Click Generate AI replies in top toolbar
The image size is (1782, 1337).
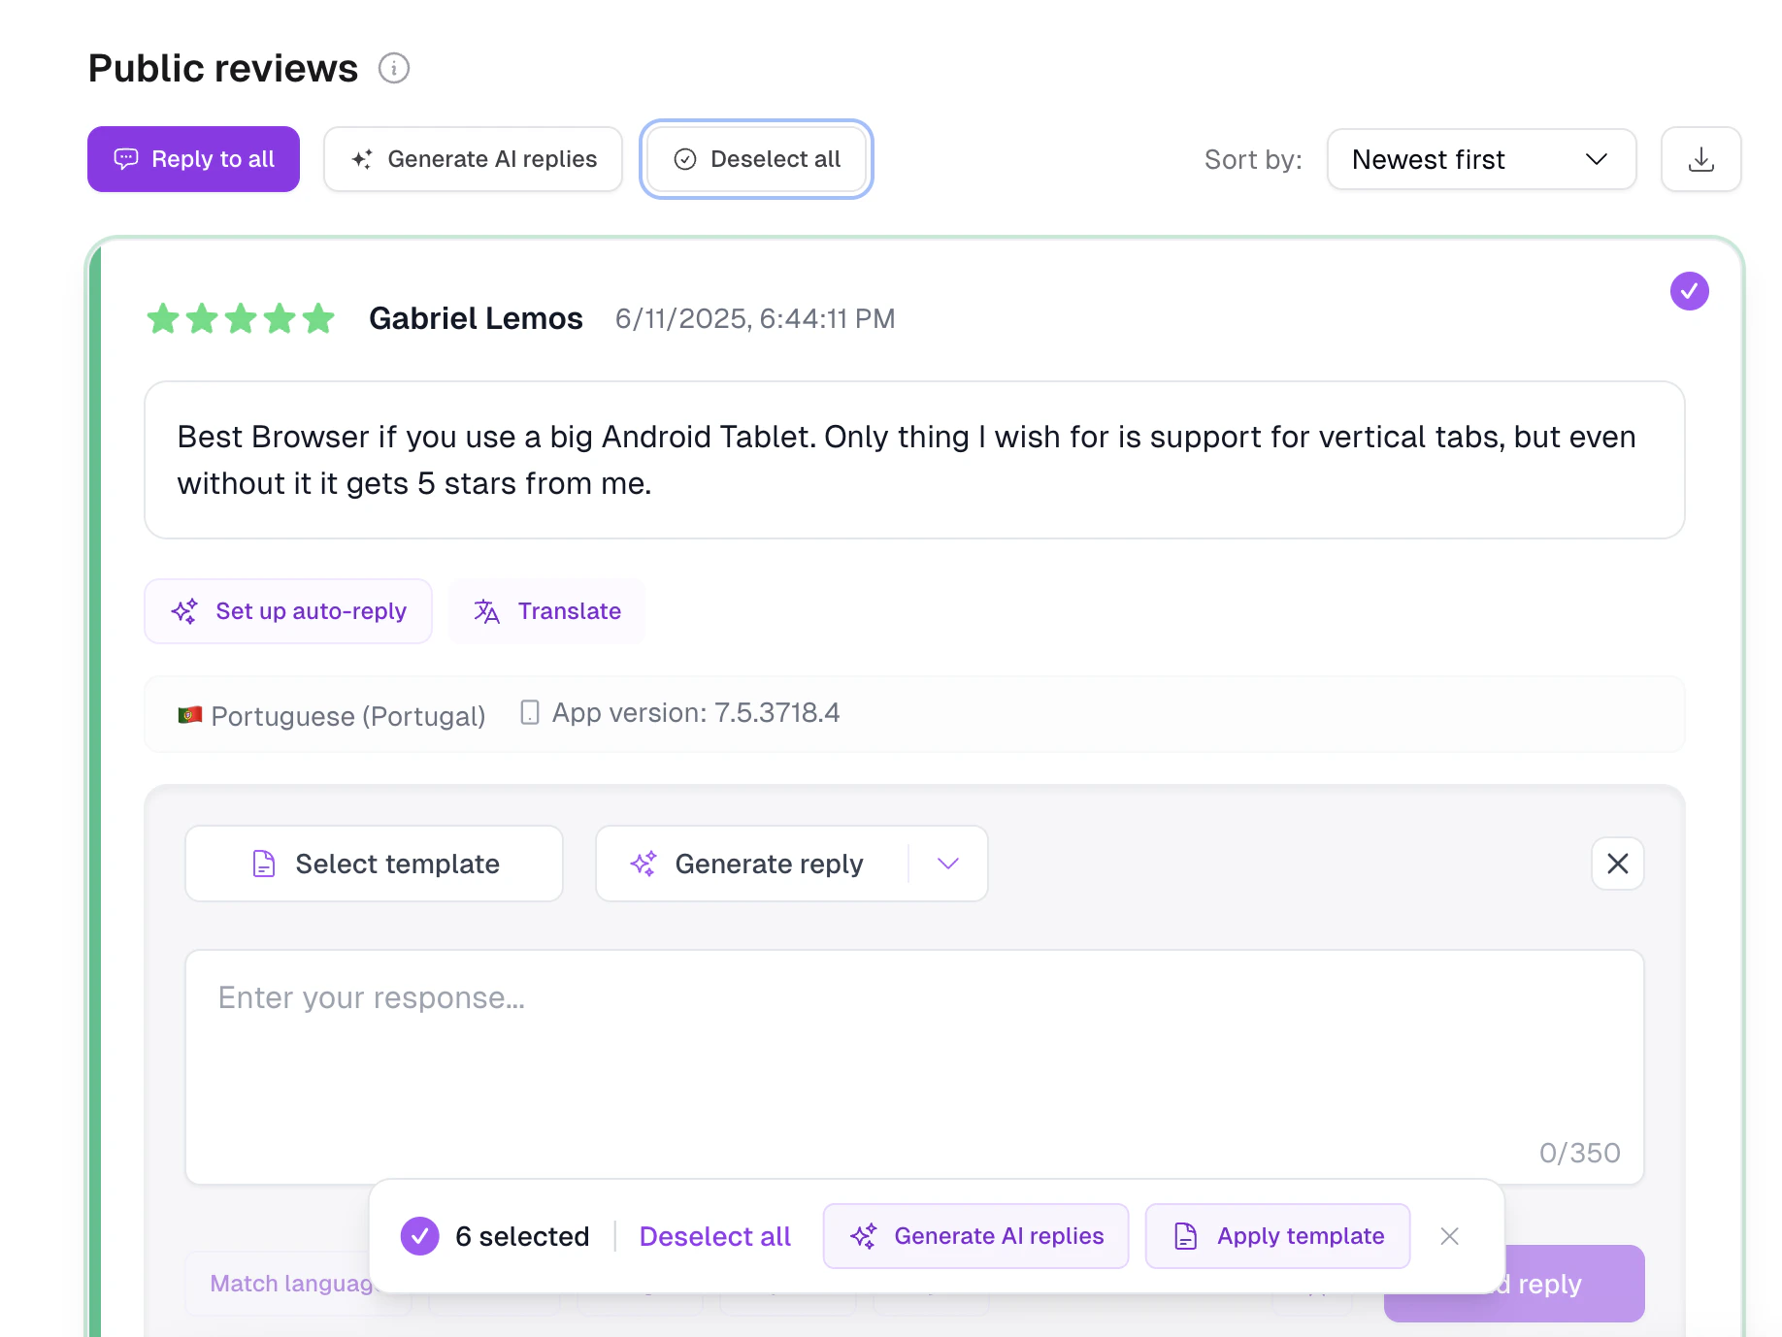point(473,159)
